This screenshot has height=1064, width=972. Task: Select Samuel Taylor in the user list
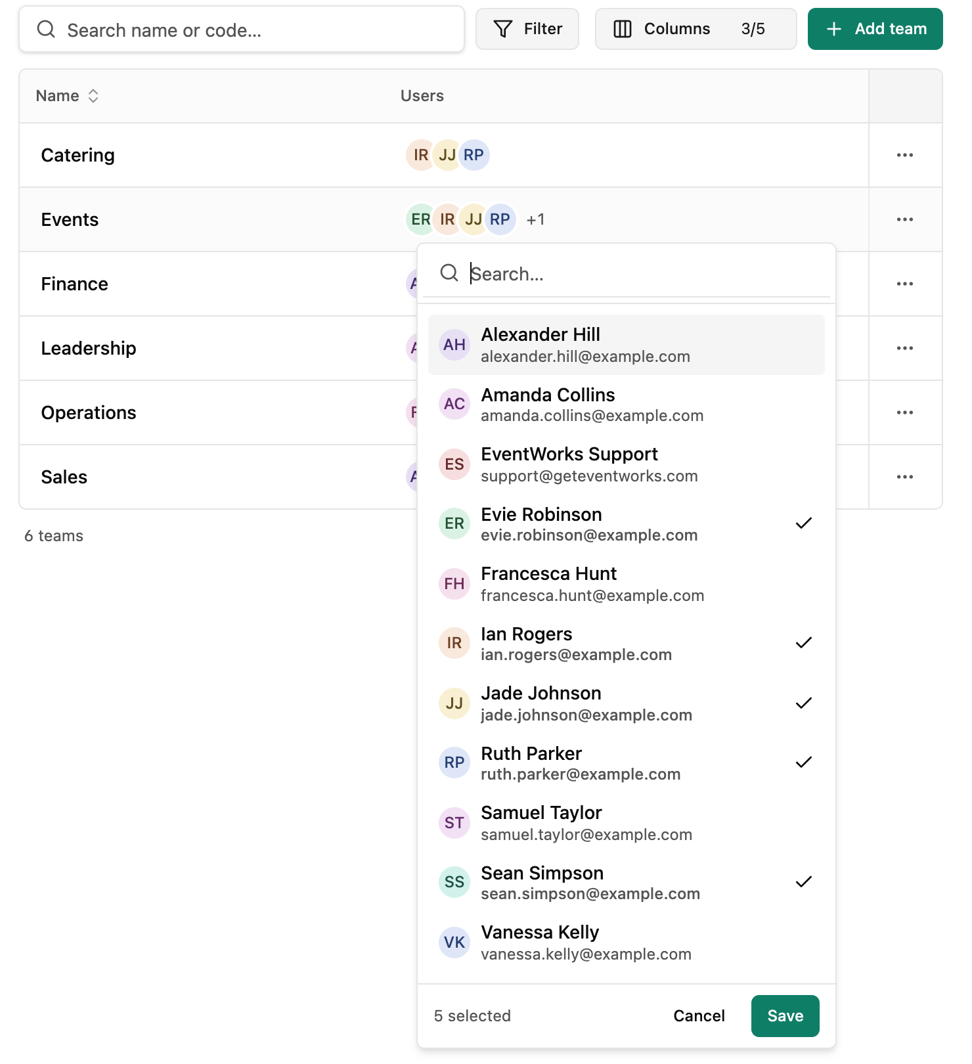[627, 823]
